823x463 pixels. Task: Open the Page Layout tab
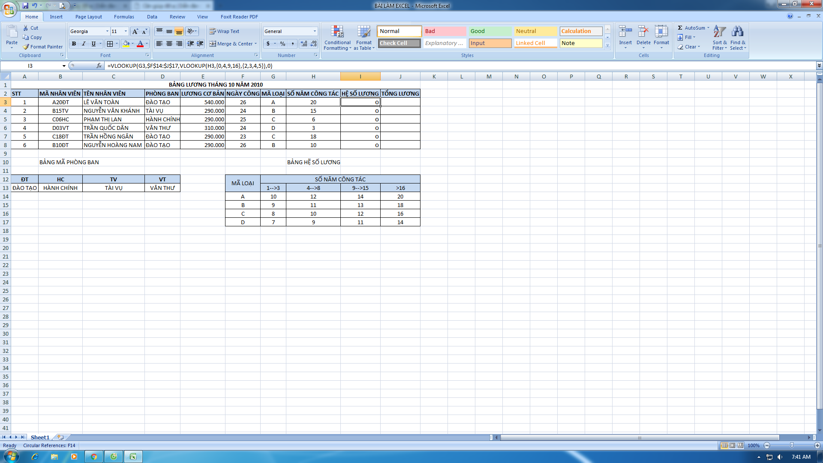click(x=88, y=17)
